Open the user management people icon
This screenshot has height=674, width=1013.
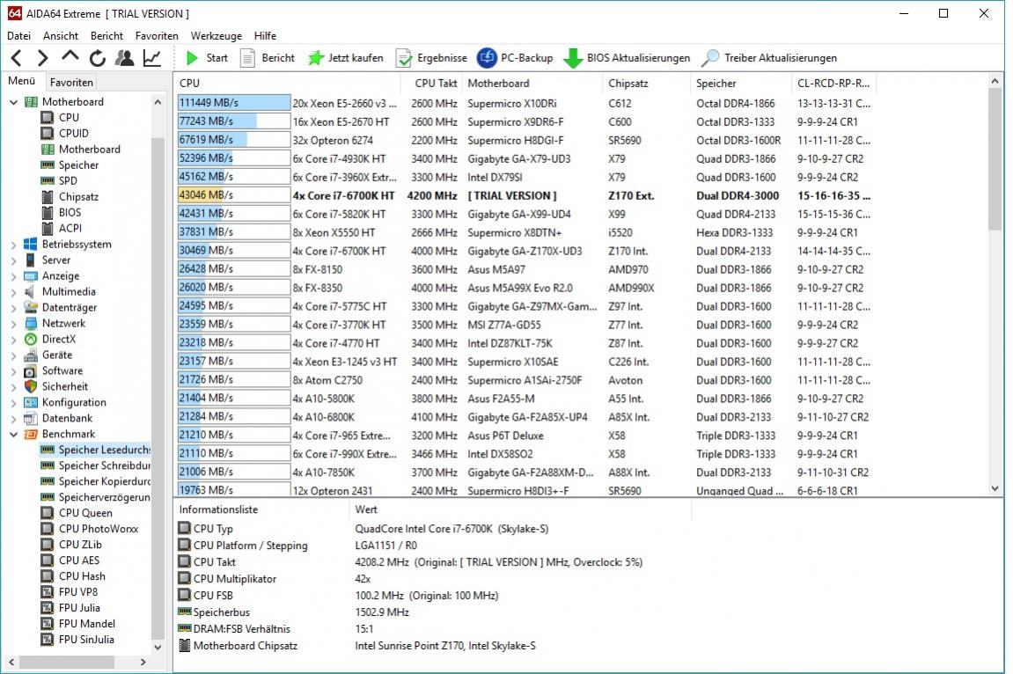(x=124, y=58)
